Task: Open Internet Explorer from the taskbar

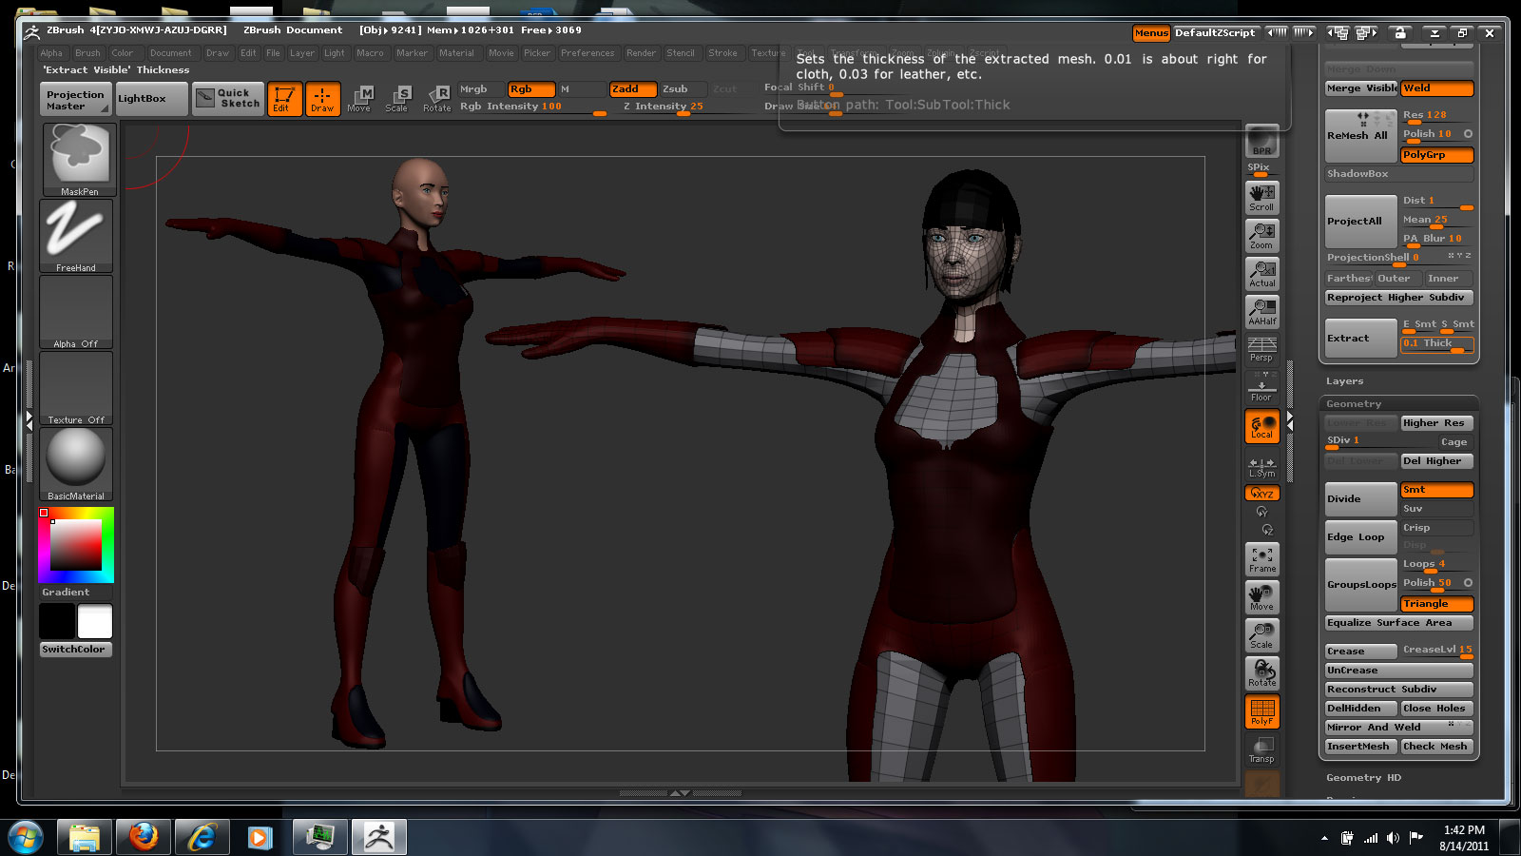Action: 202,837
